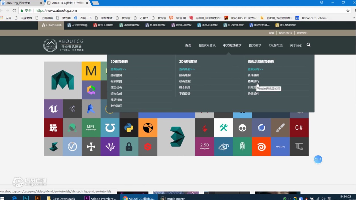The width and height of the screenshot is (356, 200).
Task: Open 图文教学 navigation item
Action: pos(255,45)
